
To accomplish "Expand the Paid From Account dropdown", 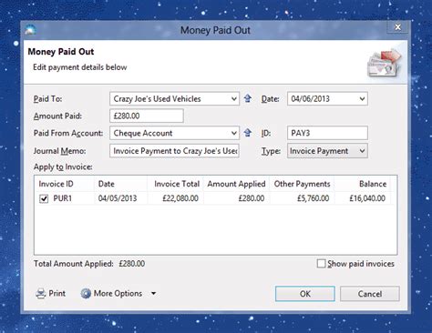I will click(233, 133).
